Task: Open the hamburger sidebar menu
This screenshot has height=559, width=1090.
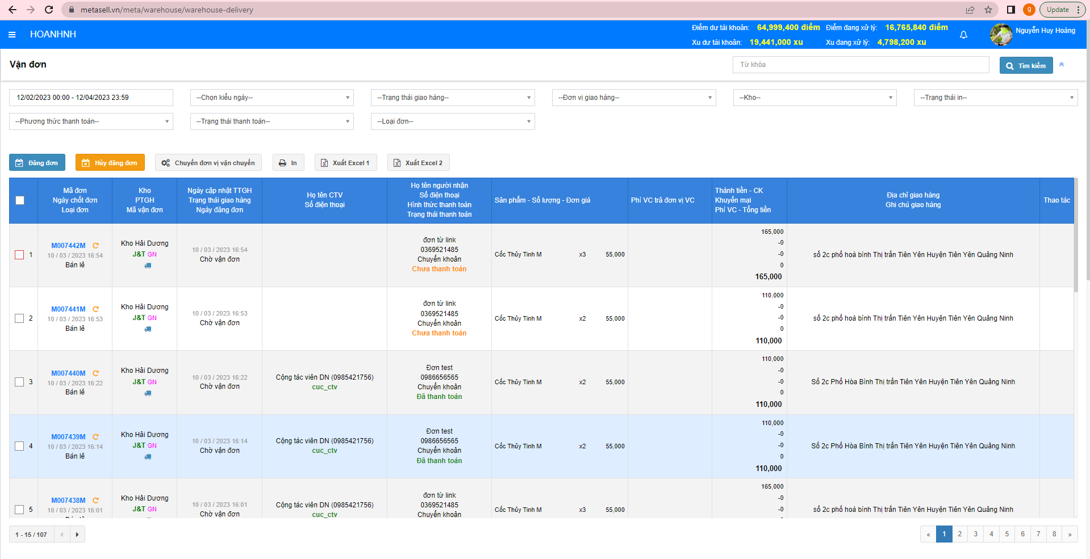Action: click(x=12, y=35)
